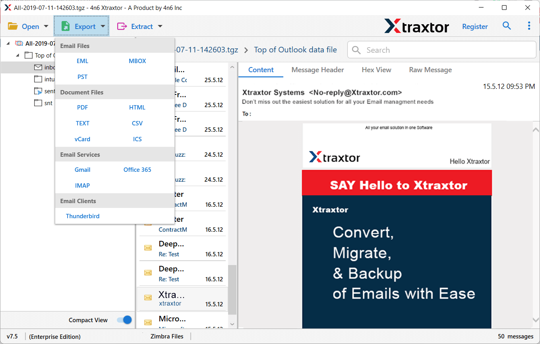Collapse the All-2019 root tree node

point(9,43)
